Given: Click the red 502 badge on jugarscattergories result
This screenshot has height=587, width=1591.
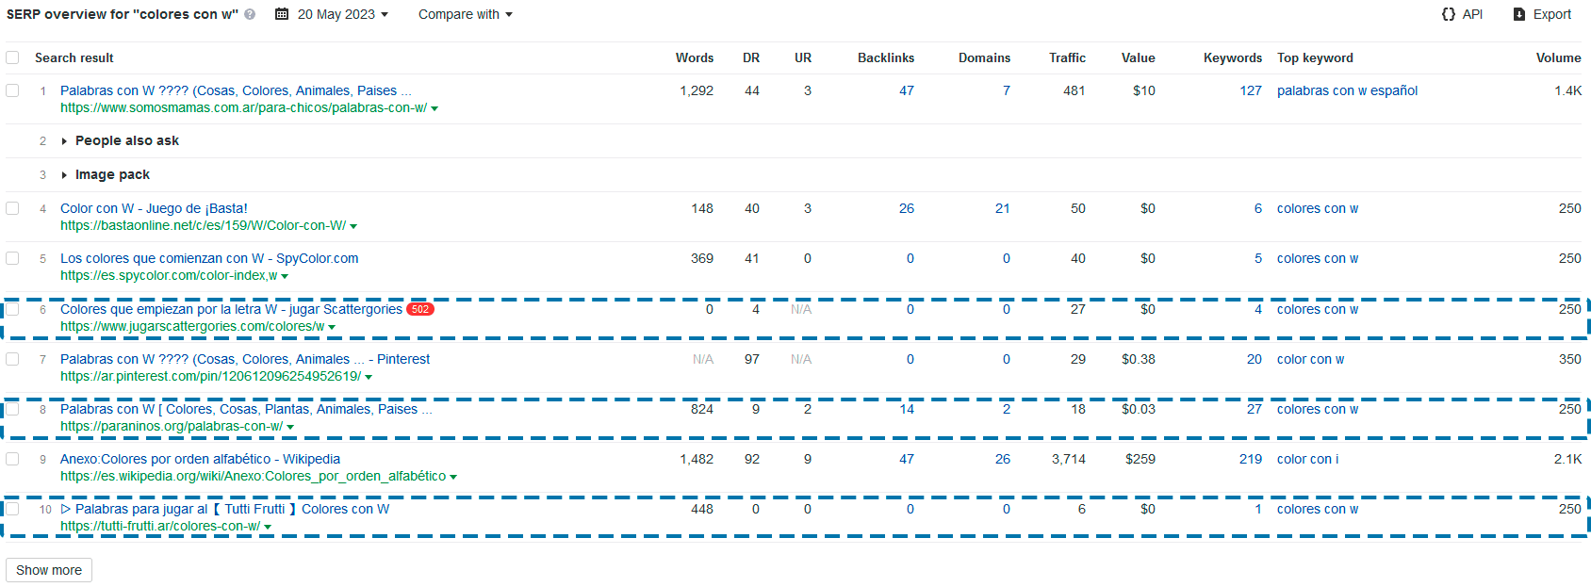Looking at the screenshot, I should point(420,309).
